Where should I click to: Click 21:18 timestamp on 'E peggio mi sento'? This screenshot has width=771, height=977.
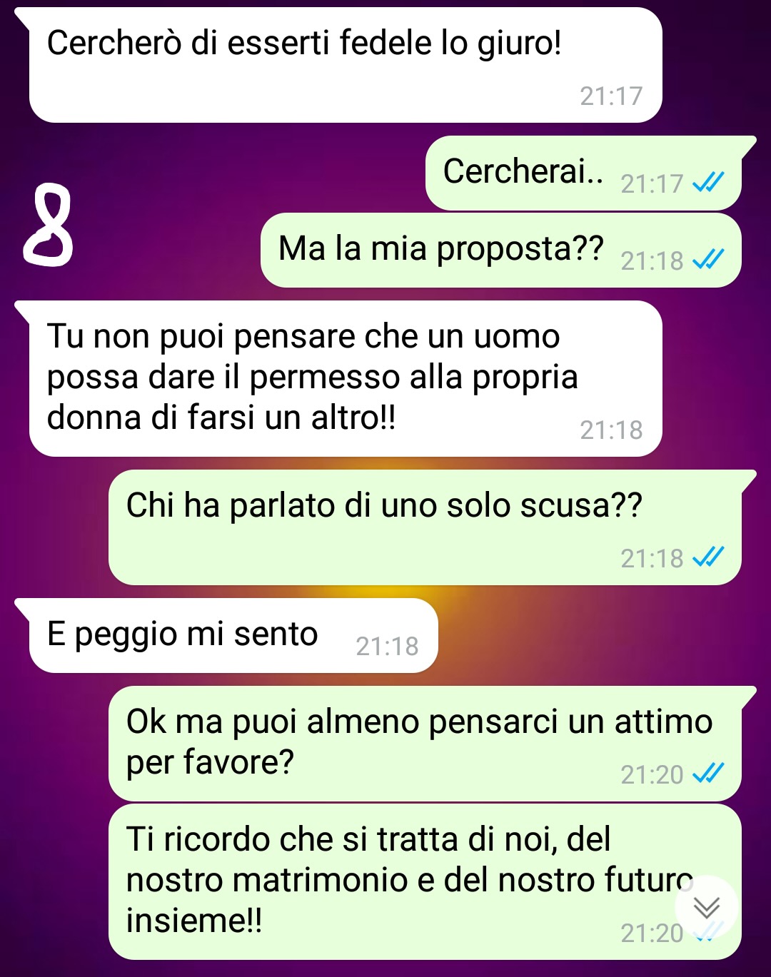[x=387, y=646]
